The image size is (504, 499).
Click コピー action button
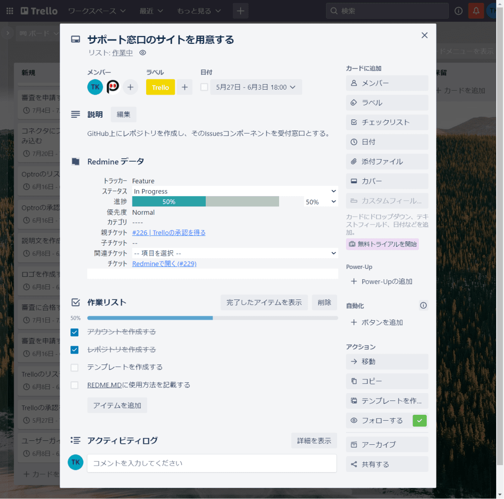pos(387,382)
